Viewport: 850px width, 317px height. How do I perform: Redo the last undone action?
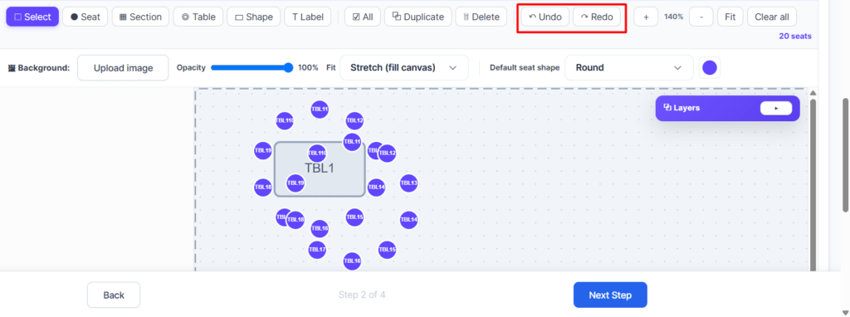pos(597,17)
